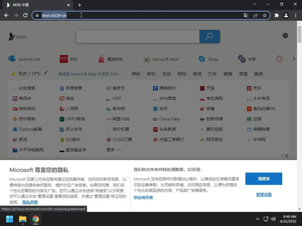Click the msn butterfly logo
The height and width of the screenshot is (226, 302).
[x=17, y=36]
